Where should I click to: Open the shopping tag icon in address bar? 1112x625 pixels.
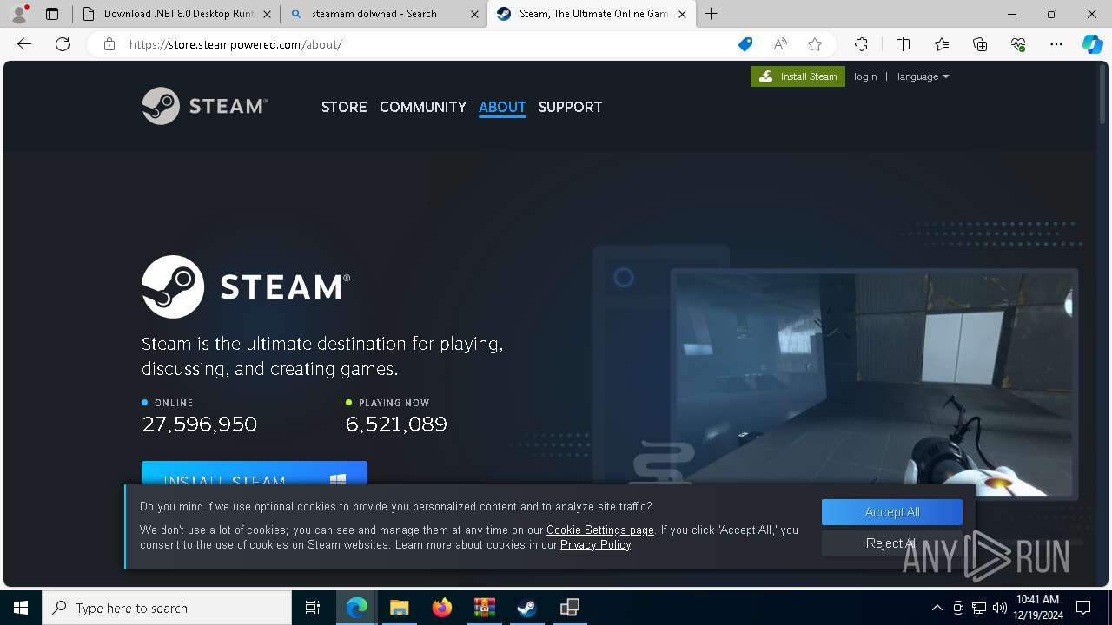pyautogui.click(x=745, y=44)
